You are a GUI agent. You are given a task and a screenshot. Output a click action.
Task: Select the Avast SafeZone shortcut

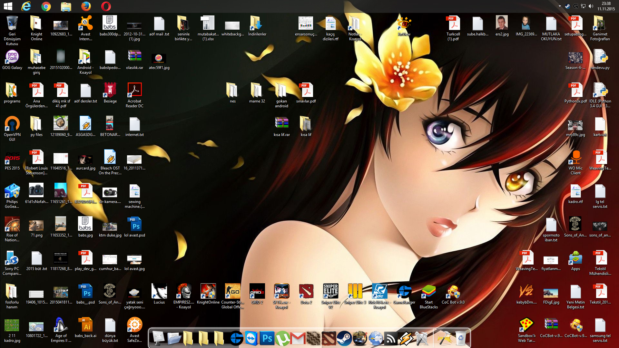(135, 330)
